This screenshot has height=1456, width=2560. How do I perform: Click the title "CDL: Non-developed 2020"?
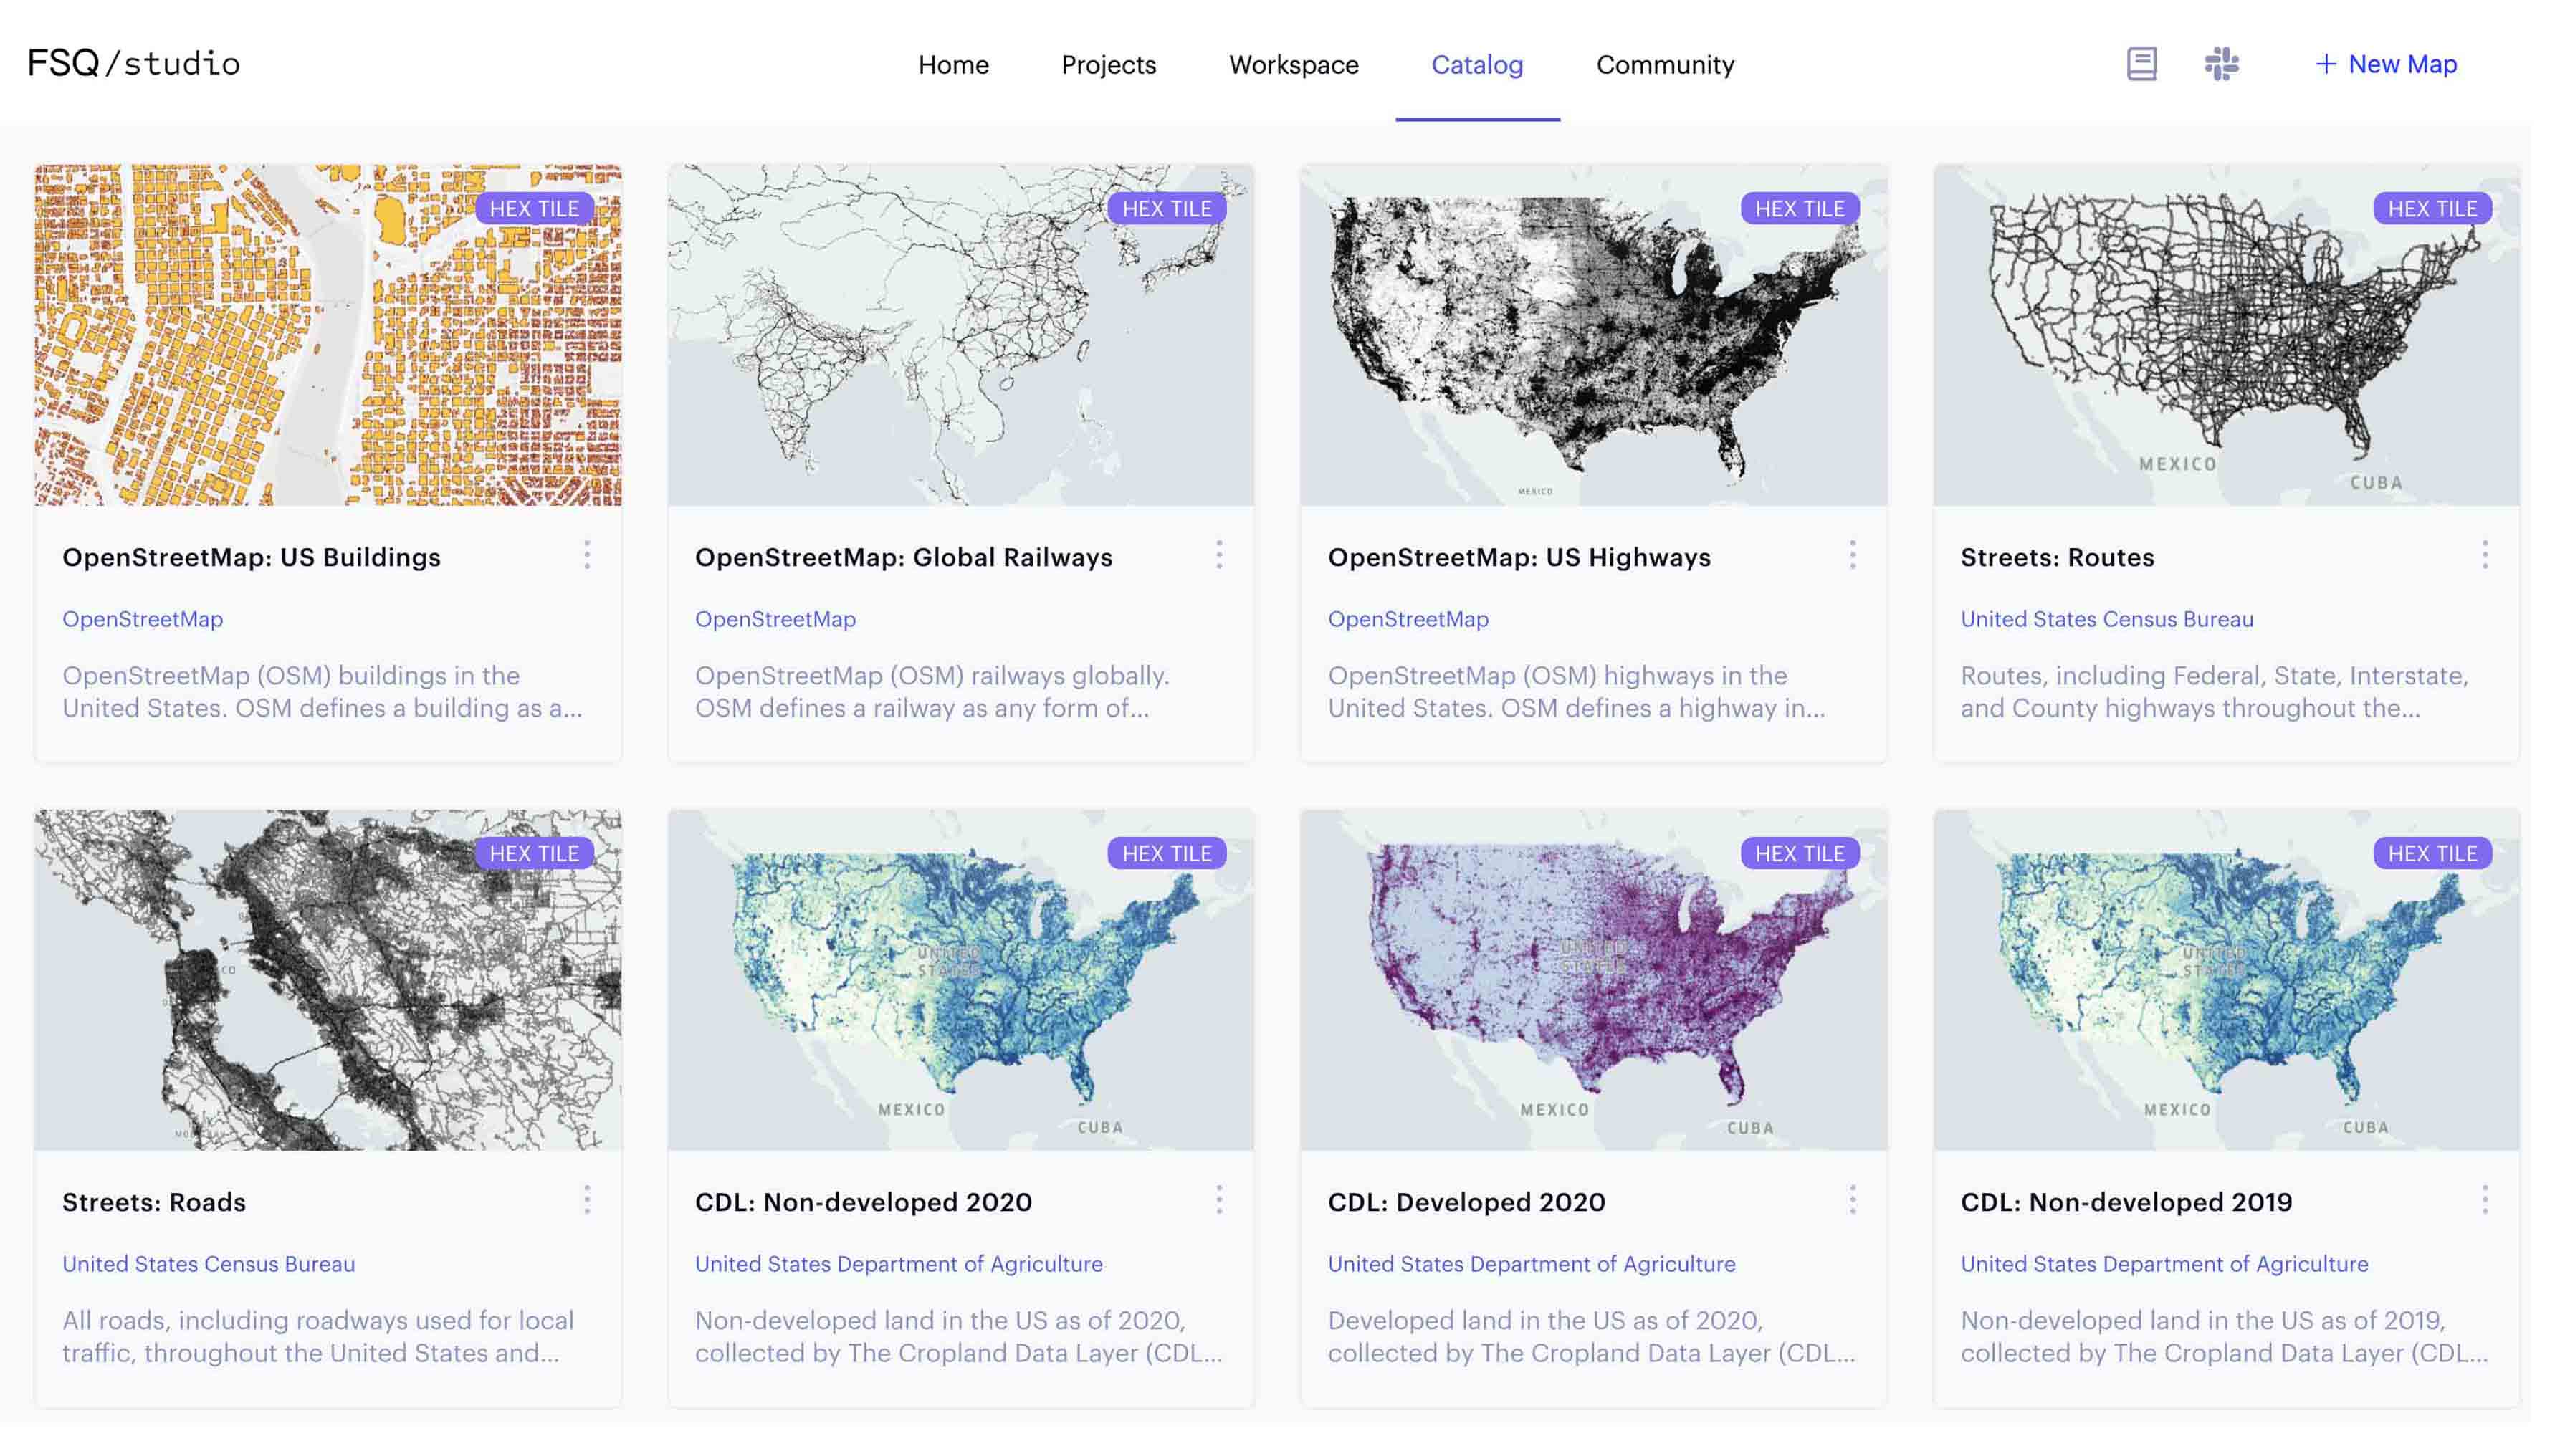(863, 1203)
